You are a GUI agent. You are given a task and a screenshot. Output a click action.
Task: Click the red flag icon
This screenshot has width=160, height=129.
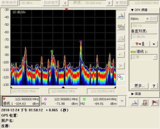[154, 102]
